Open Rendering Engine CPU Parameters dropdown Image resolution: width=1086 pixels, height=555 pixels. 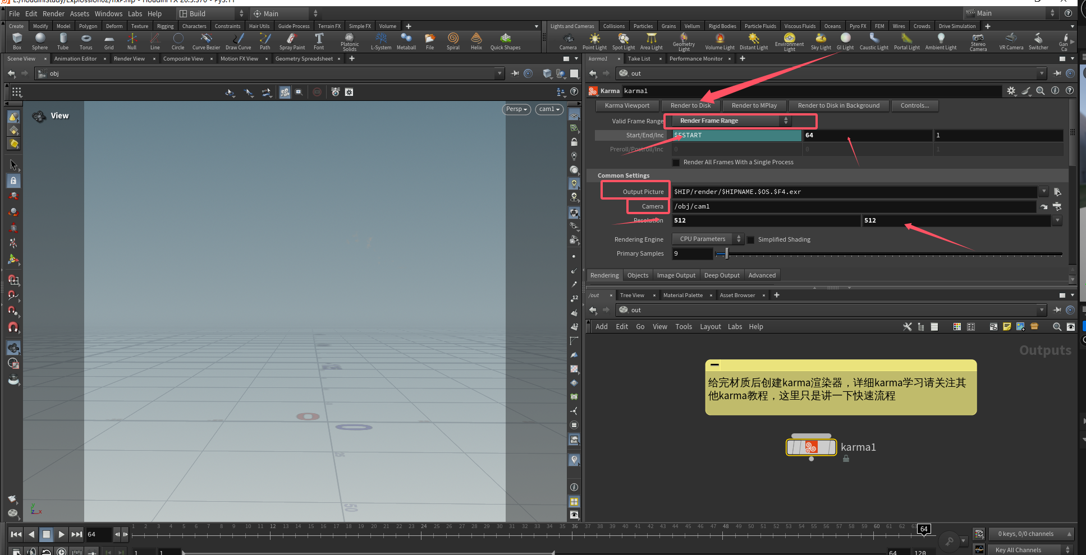(x=708, y=239)
